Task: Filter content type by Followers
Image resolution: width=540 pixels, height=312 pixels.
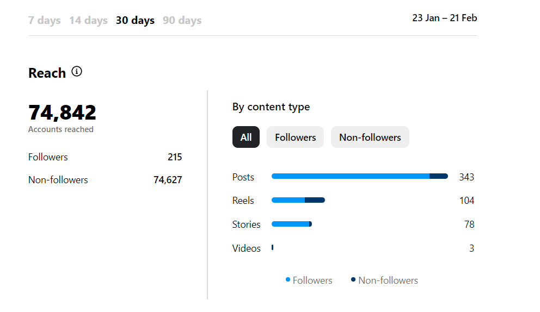Action: [295, 137]
